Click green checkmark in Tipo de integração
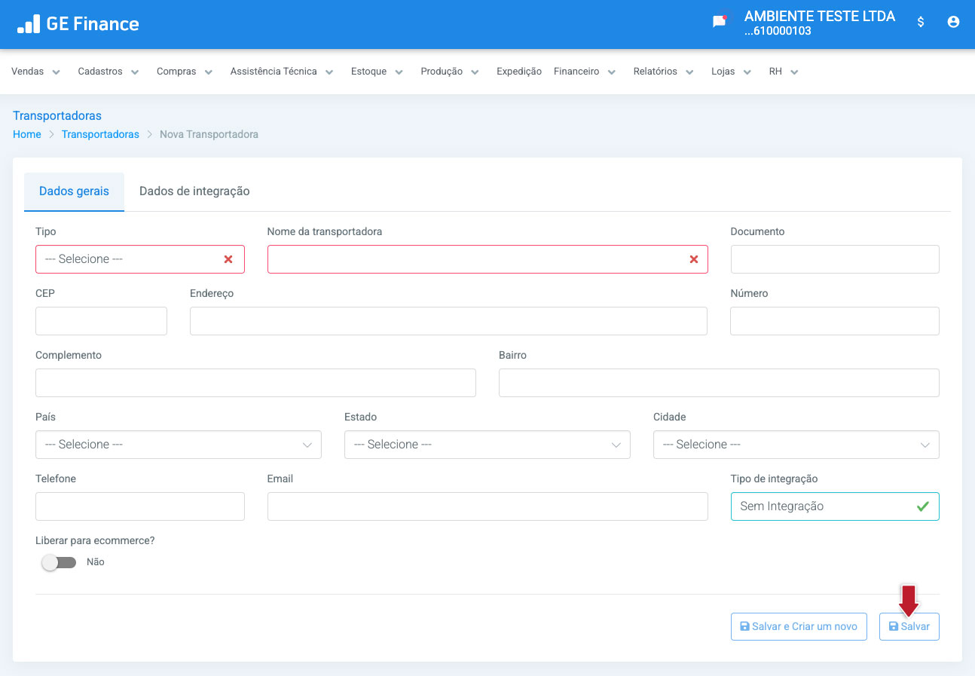 (922, 506)
